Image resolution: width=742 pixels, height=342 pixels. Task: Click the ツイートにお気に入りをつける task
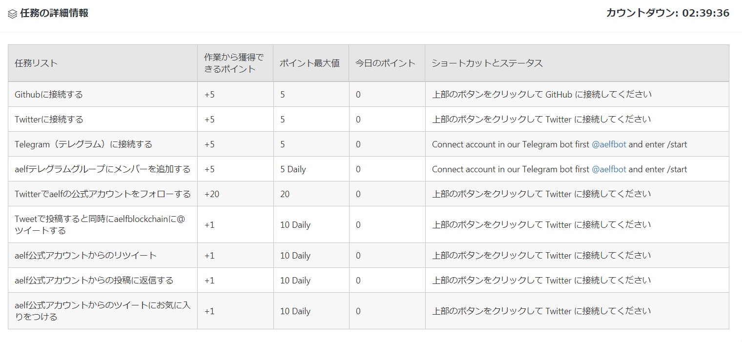pyautogui.click(x=103, y=311)
